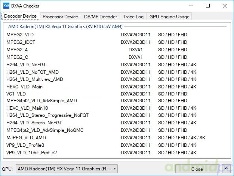234x176 pixels.
Task: Open the DS/MF Decoder tab
Action: [x=100, y=16]
